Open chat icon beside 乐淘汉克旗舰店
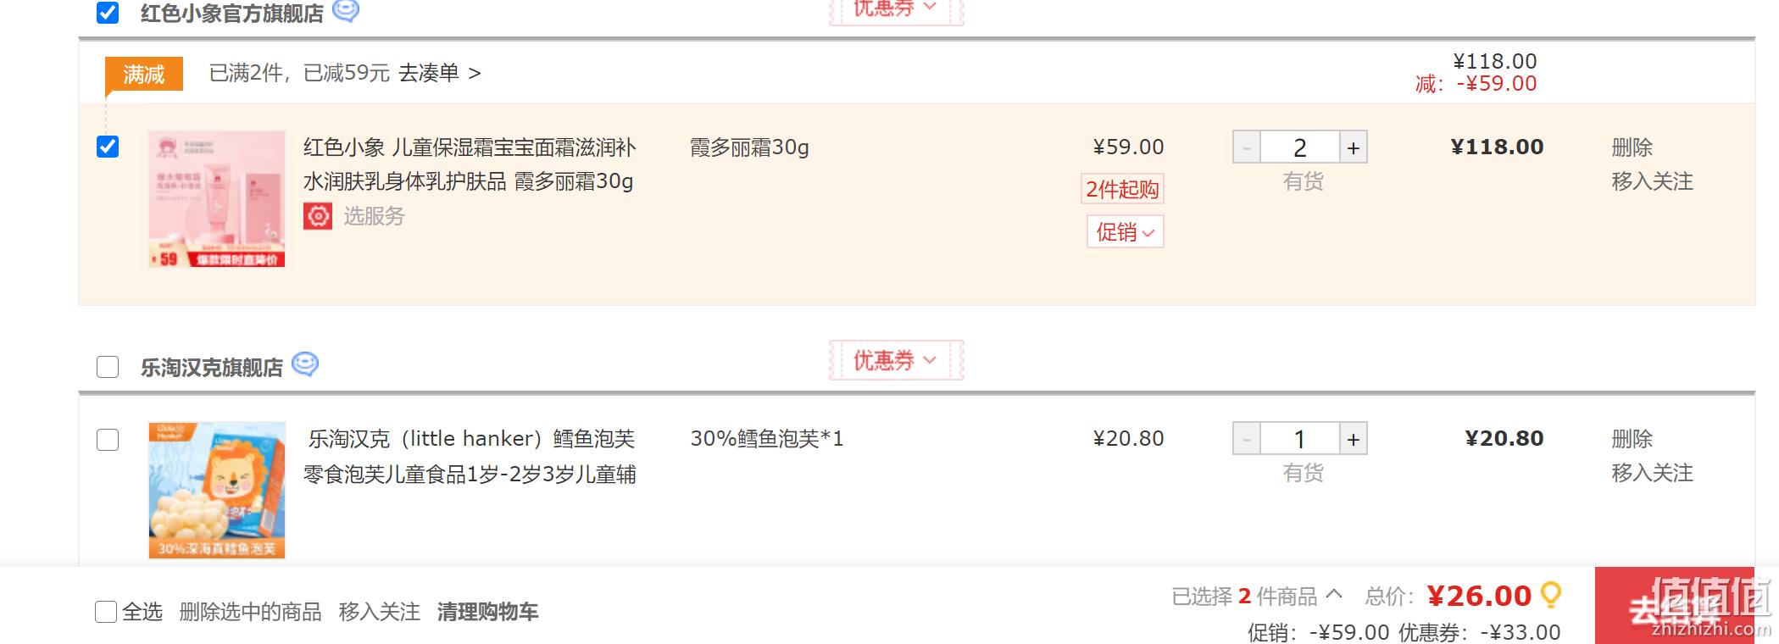Image resolution: width=1779 pixels, height=644 pixels. (x=305, y=364)
